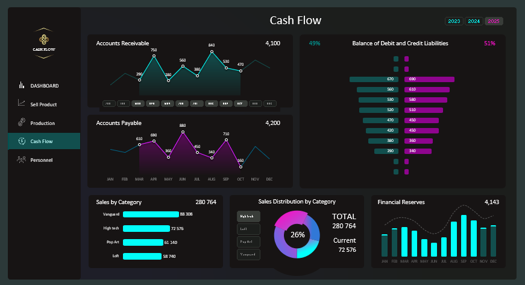Image resolution: width=525 pixels, height=285 pixels.
Task: Click the Cash Flow dollar cycle icon
Action: (22, 141)
